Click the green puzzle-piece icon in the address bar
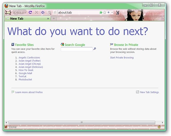The height and width of the screenshot is (136, 171). (x=101, y=12)
